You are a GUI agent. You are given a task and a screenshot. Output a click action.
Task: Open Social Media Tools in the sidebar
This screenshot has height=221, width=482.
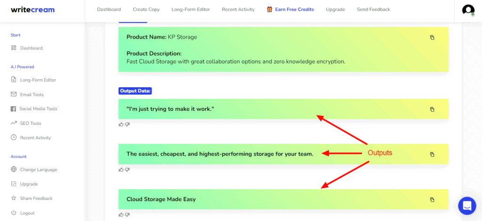point(38,109)
